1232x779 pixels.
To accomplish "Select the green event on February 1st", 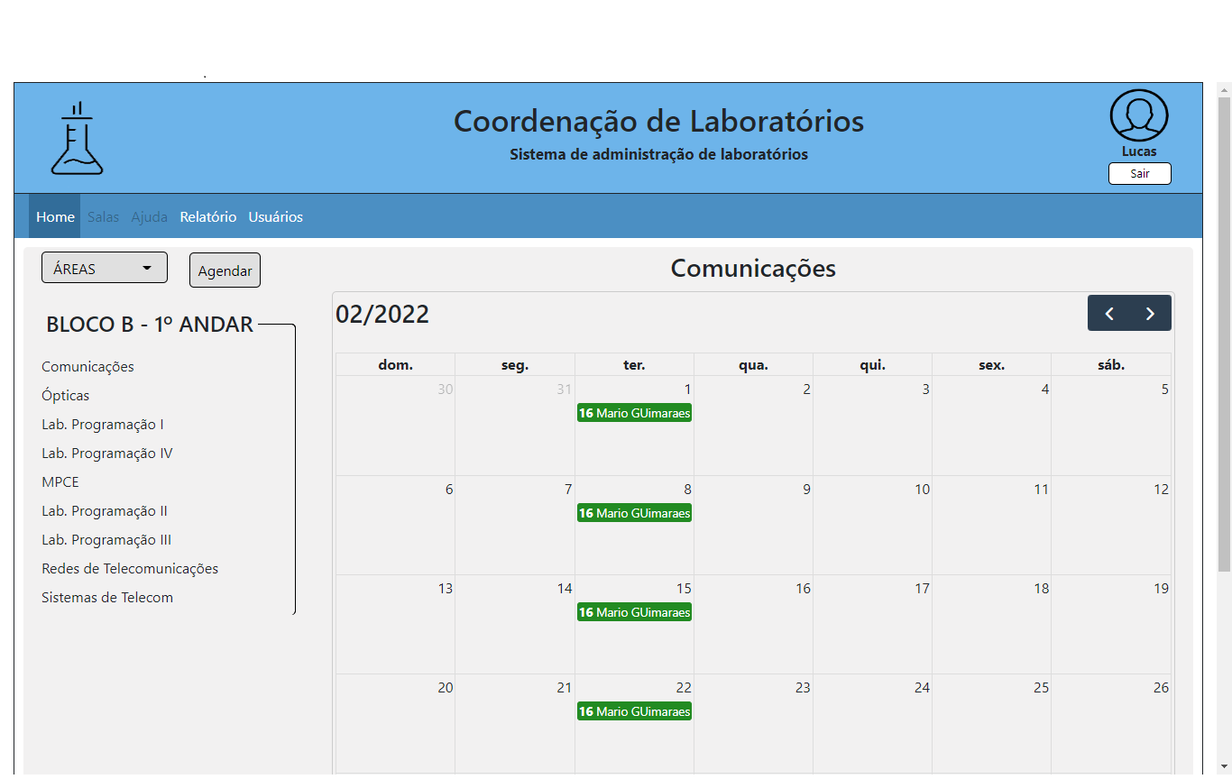I will [634, 412].
